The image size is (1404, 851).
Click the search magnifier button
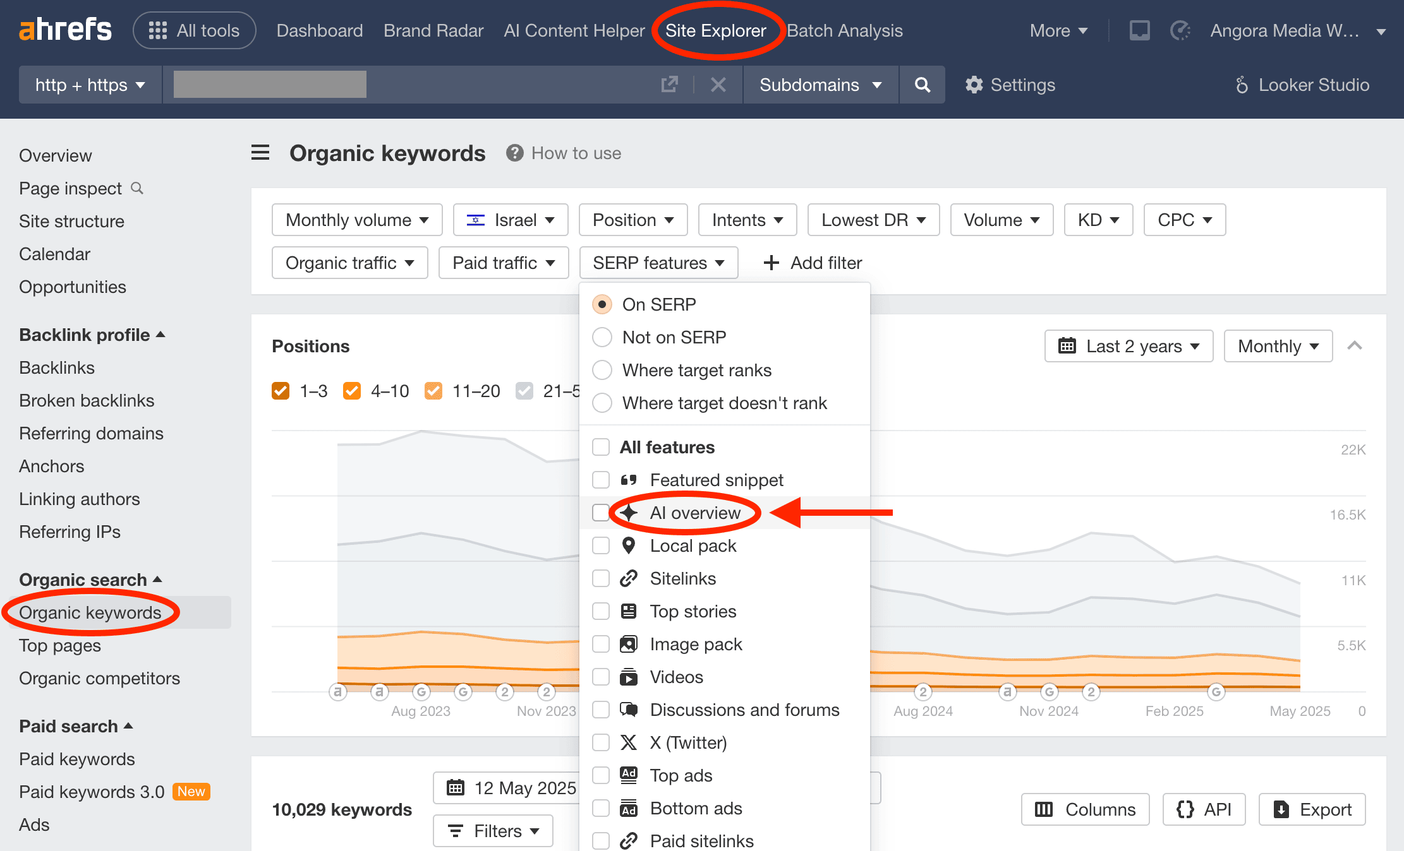[923, 85]
